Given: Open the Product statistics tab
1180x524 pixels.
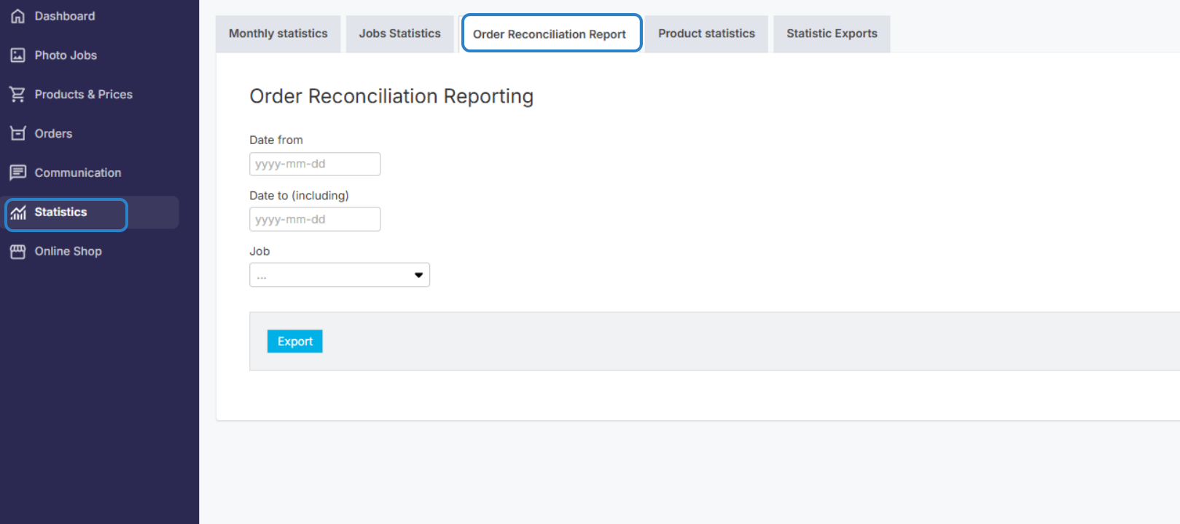Looking at the screenshot, I should [x=706, y=34].
